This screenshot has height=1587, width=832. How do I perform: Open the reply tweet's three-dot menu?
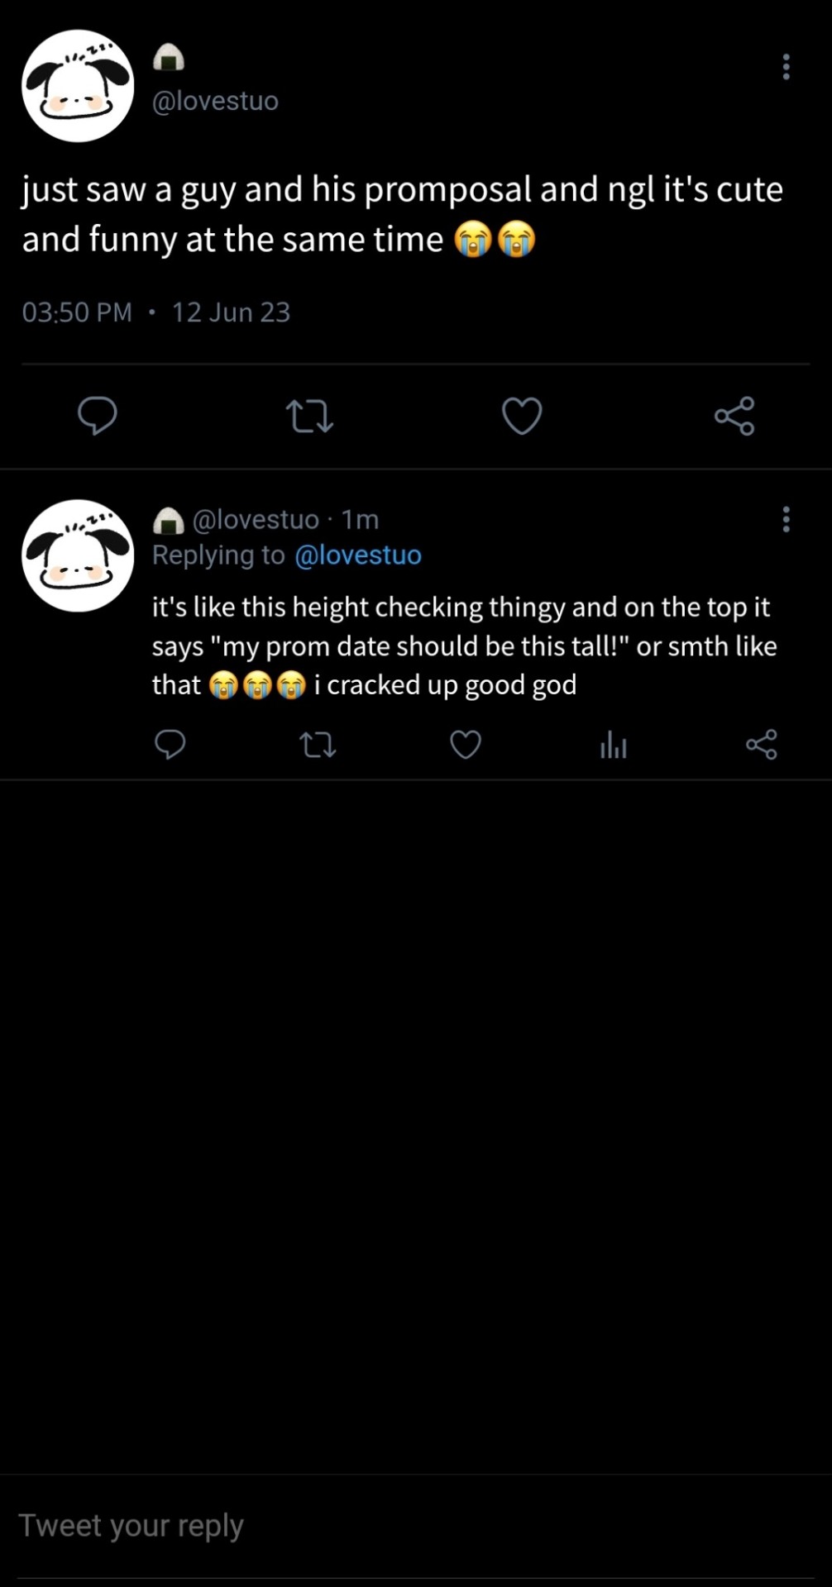(x=786, y=519)
